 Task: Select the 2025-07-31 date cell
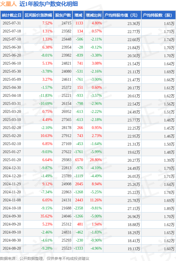[x=12, y=23]
